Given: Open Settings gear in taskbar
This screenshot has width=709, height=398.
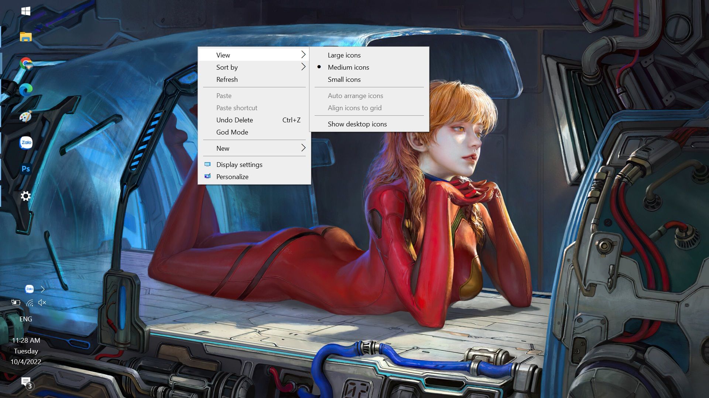Looking at the screenshot, I should coord(26,196).
